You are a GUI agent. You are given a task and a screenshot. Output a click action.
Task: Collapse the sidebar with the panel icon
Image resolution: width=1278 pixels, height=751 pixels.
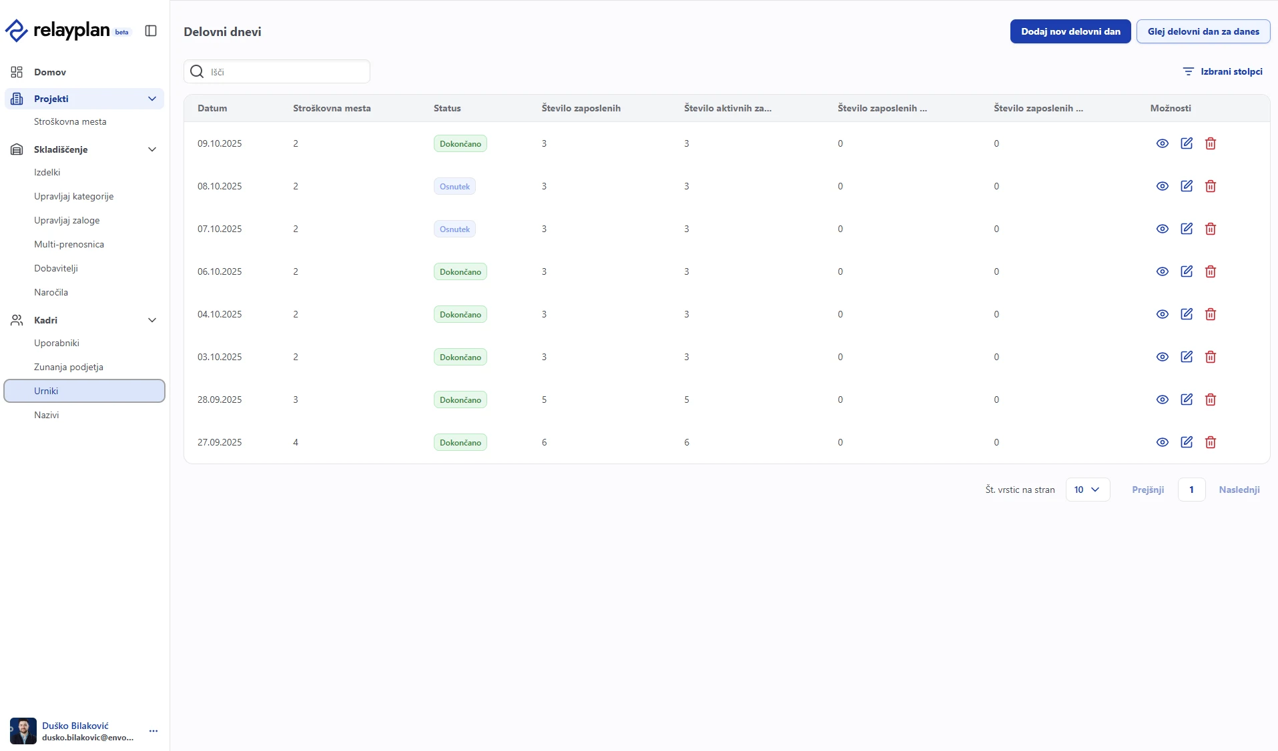click(151, 31)
